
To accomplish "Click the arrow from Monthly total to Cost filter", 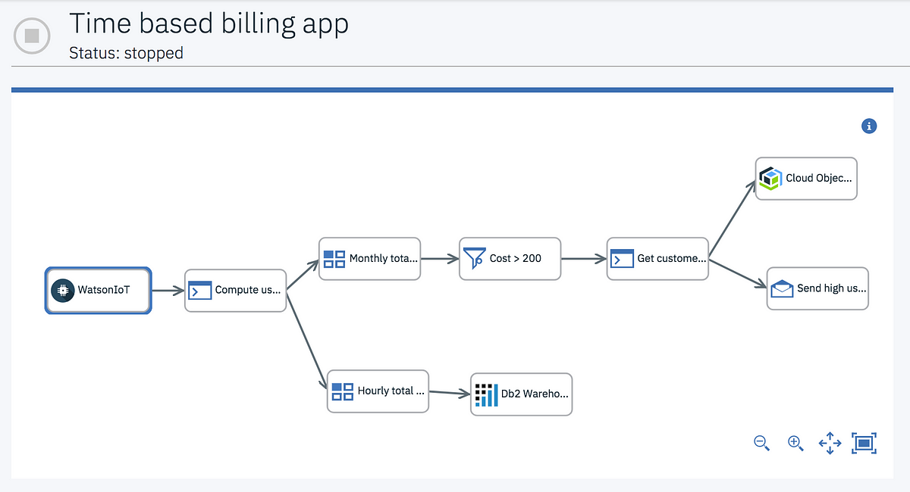I will click(440, 258).
